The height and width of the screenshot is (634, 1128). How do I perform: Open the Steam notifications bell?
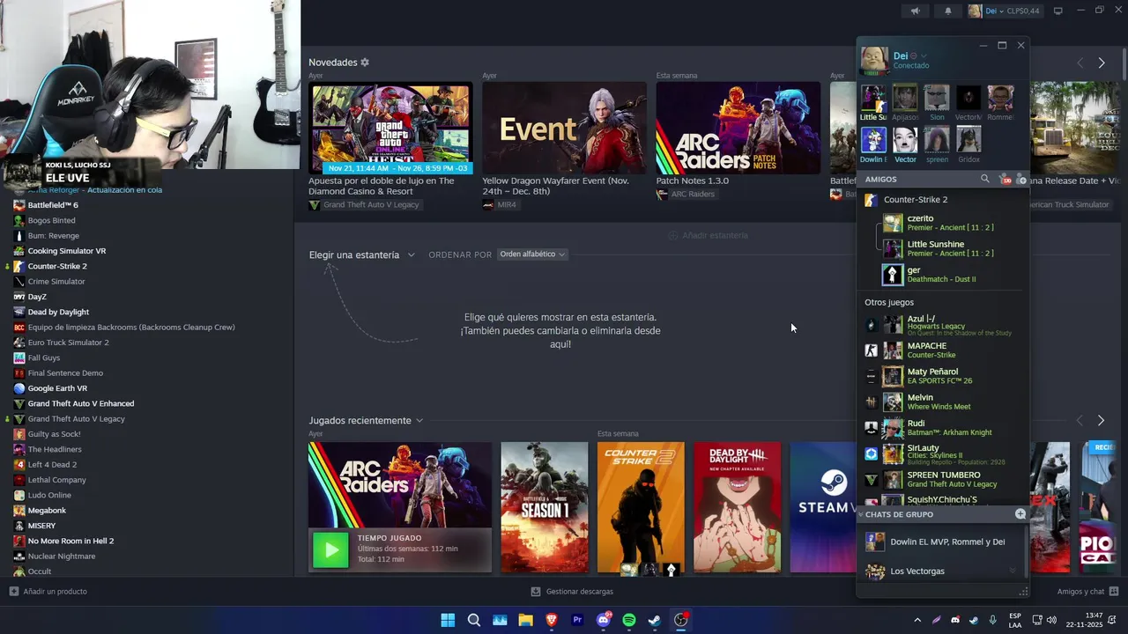point(948,11)
